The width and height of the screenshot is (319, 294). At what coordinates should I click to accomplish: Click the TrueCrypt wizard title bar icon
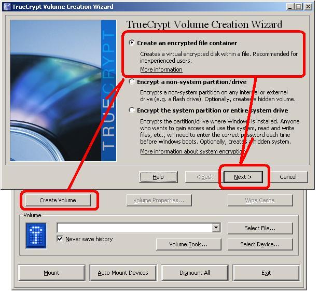click(x=7, y=7)
